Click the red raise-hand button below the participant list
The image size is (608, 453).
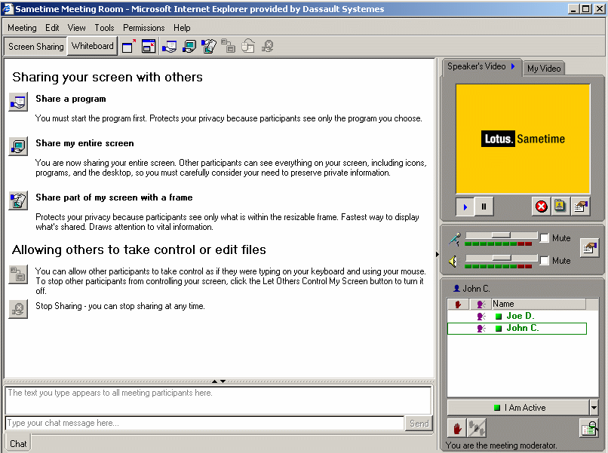[457, 428]
